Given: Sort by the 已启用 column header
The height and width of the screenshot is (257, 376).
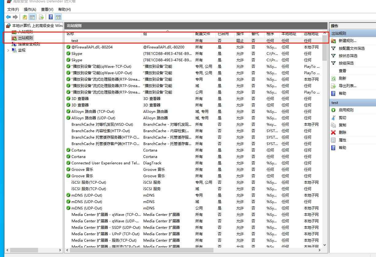Looking at the screenshot, I should click(x=225, y=34).
